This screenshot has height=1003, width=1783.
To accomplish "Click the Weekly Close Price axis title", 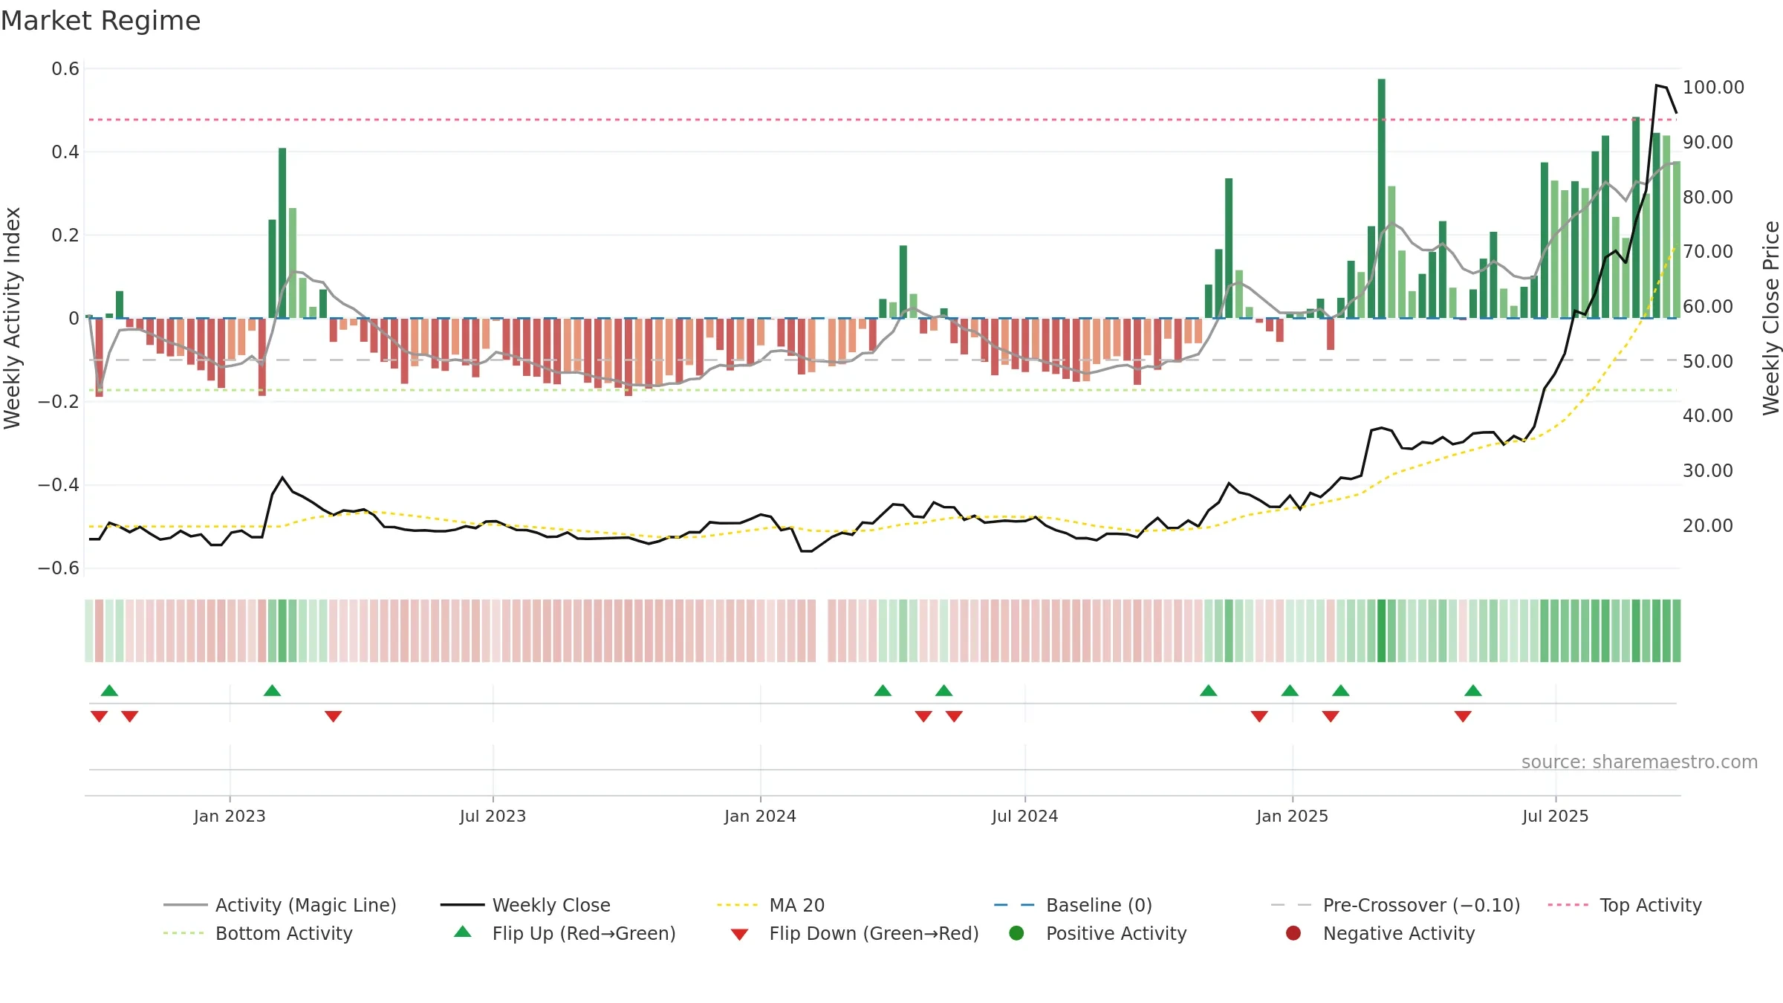I will [x=1771, y=318].
